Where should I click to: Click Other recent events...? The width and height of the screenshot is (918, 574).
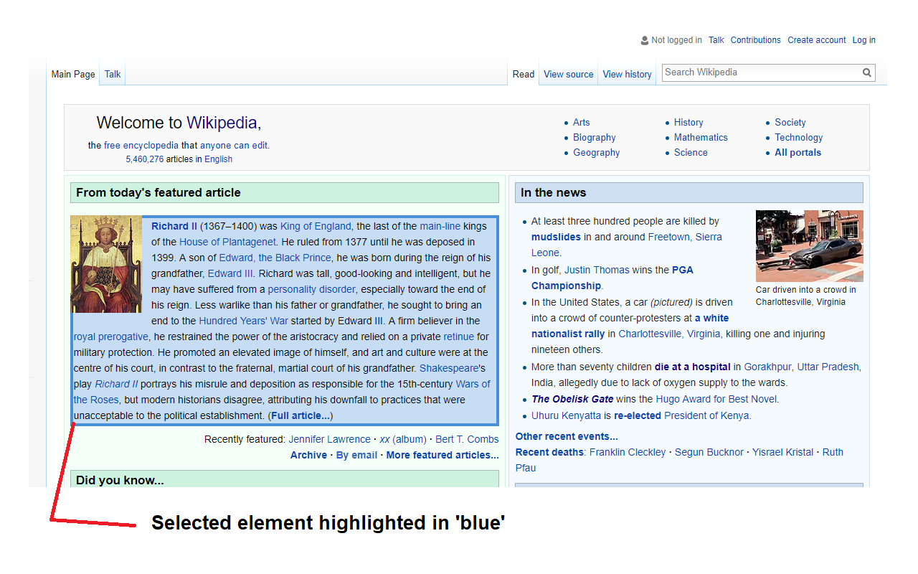[567, 436]
